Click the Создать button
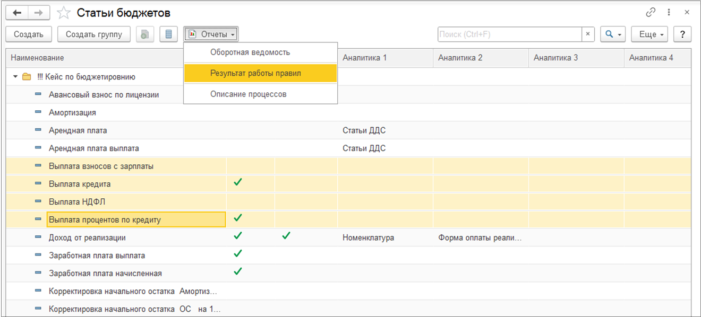Image resolution: width=701 pixels, height=317 pixels. (x=29, y=34)
